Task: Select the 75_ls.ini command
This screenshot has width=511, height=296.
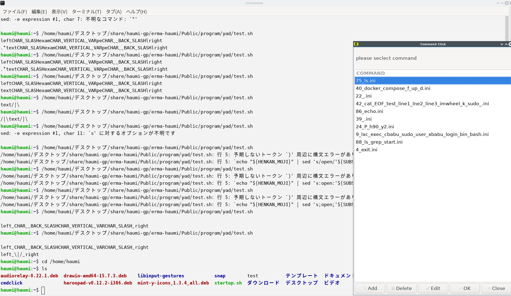Action: (433, 81)
